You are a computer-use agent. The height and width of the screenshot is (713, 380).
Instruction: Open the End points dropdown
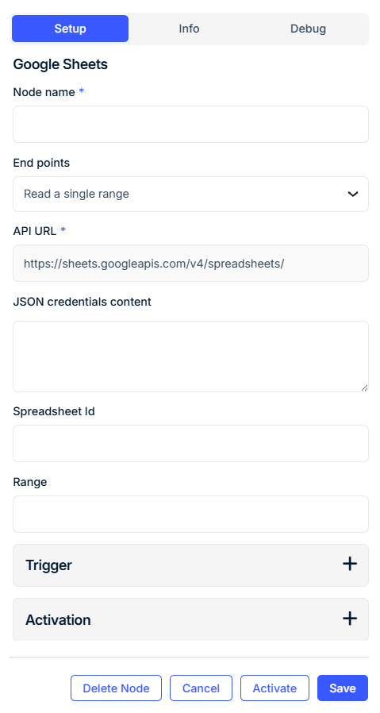(190, 195)
